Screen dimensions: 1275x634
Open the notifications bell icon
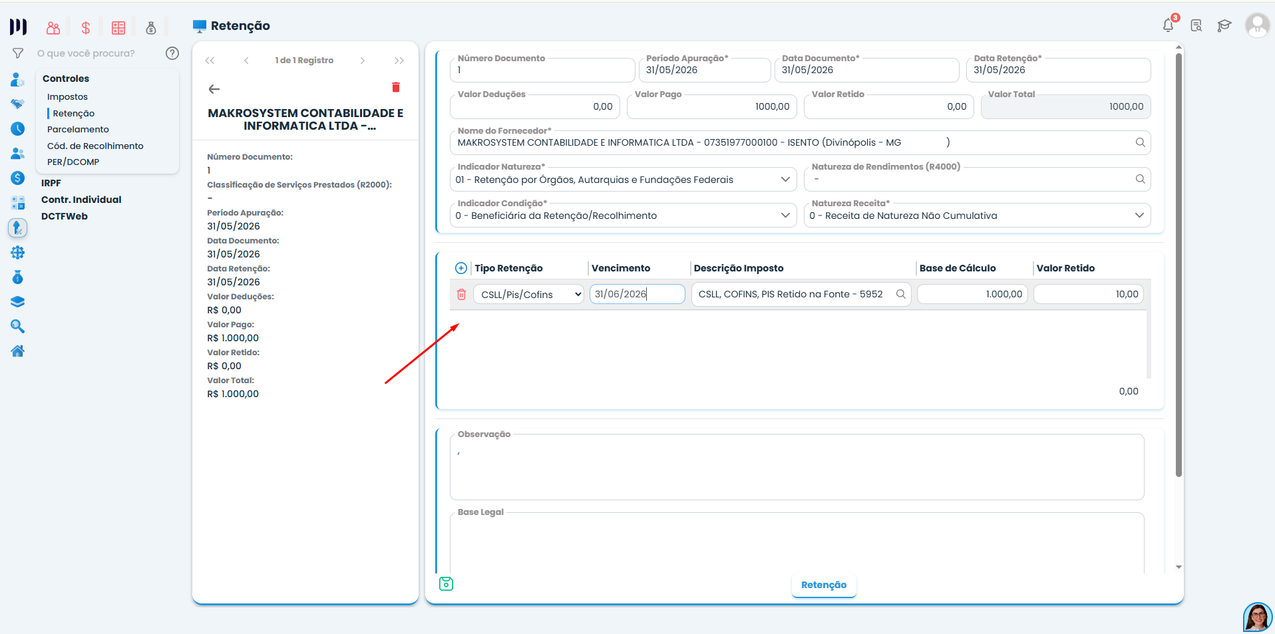[1168, 25]
